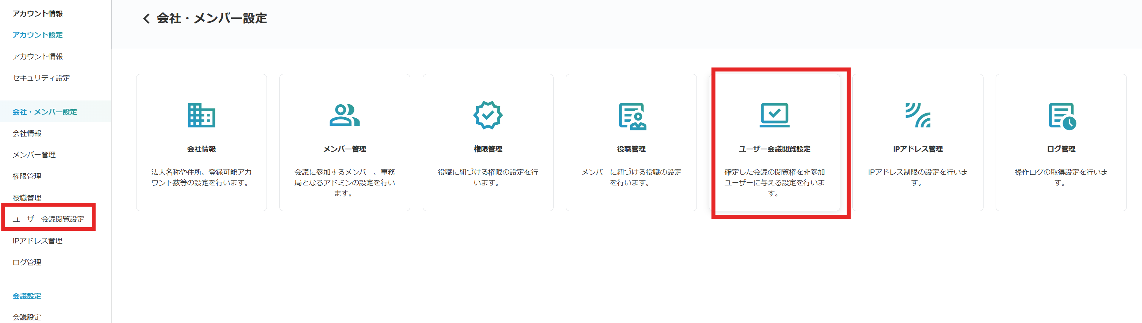Open 会社情報 sidebar link
The height and width of the screenshot is (323, 1142).
pyautogui.click(x=27, y=133)
